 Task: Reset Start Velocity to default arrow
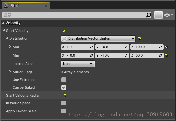[64, 31]
